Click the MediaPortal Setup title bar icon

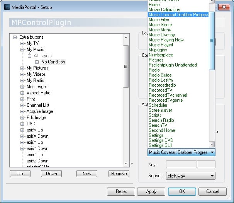[x=7, y=7]
